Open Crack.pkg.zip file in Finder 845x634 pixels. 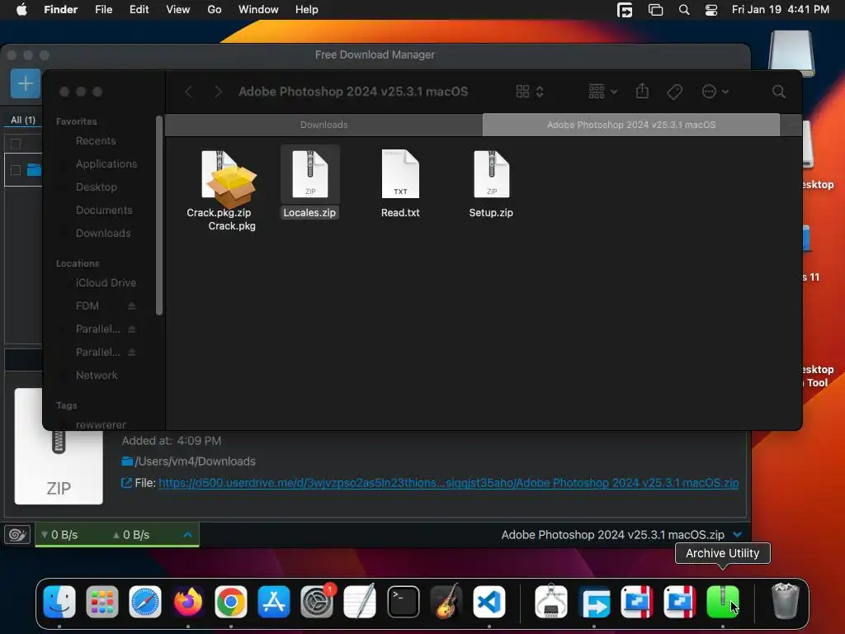[219, 174]
